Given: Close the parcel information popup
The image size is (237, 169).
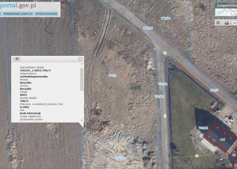Looking at the screenshot, I should pyautogui.click(x=80, y=59).
